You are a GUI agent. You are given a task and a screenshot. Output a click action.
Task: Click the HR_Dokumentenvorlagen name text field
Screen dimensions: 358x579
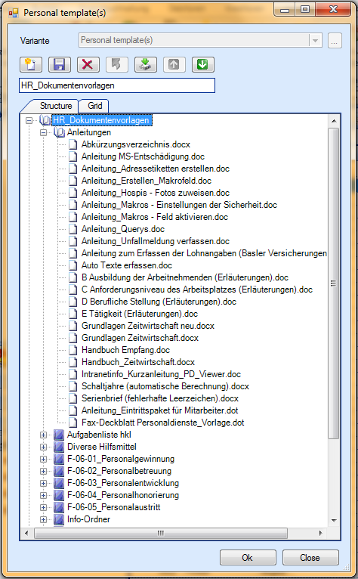point(117,85)
